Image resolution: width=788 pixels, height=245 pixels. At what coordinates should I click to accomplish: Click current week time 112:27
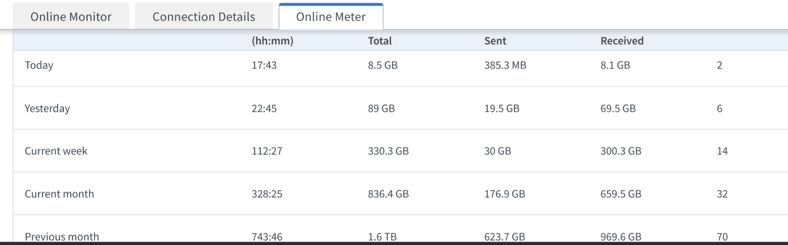[267, 151]
